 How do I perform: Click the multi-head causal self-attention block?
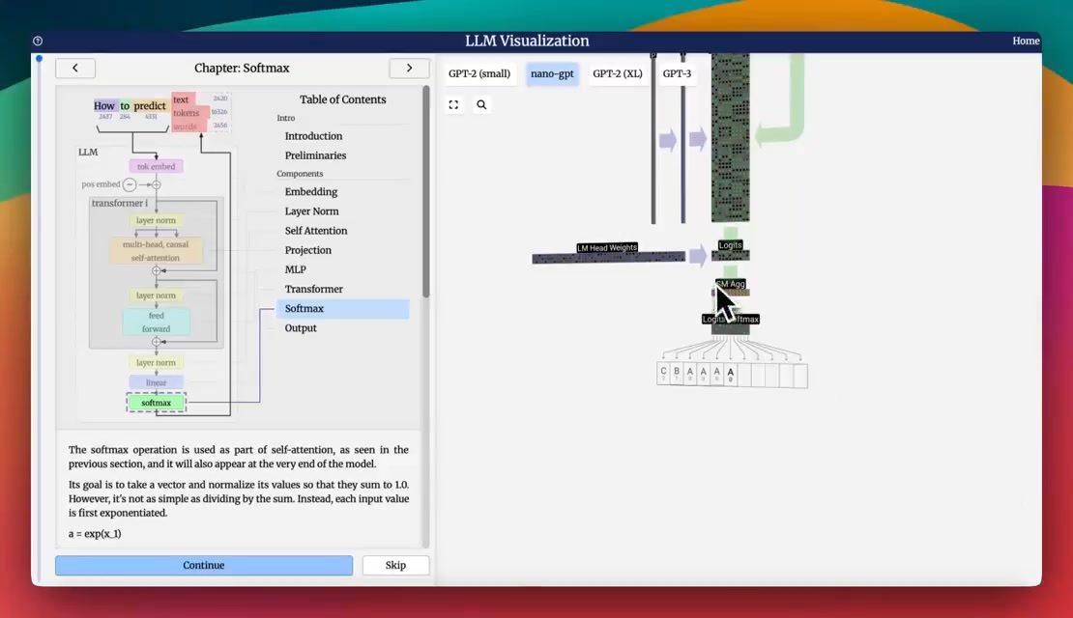coord(156,251)
